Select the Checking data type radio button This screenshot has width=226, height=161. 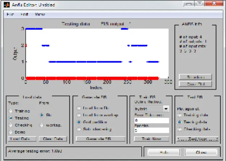(x=10, y=125)
